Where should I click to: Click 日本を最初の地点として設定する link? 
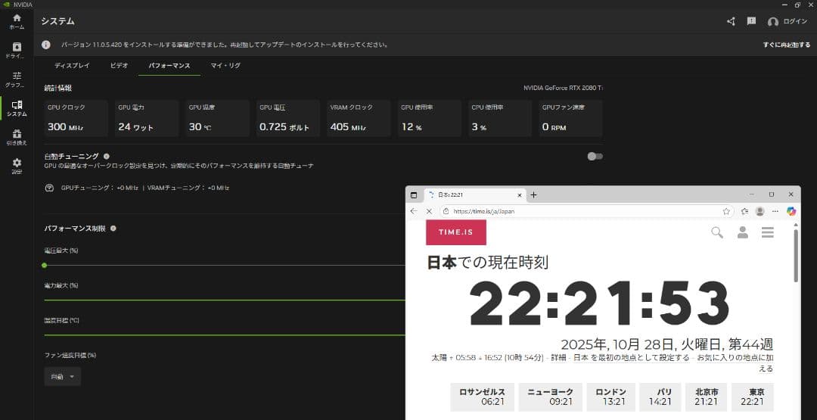(632, 358)
